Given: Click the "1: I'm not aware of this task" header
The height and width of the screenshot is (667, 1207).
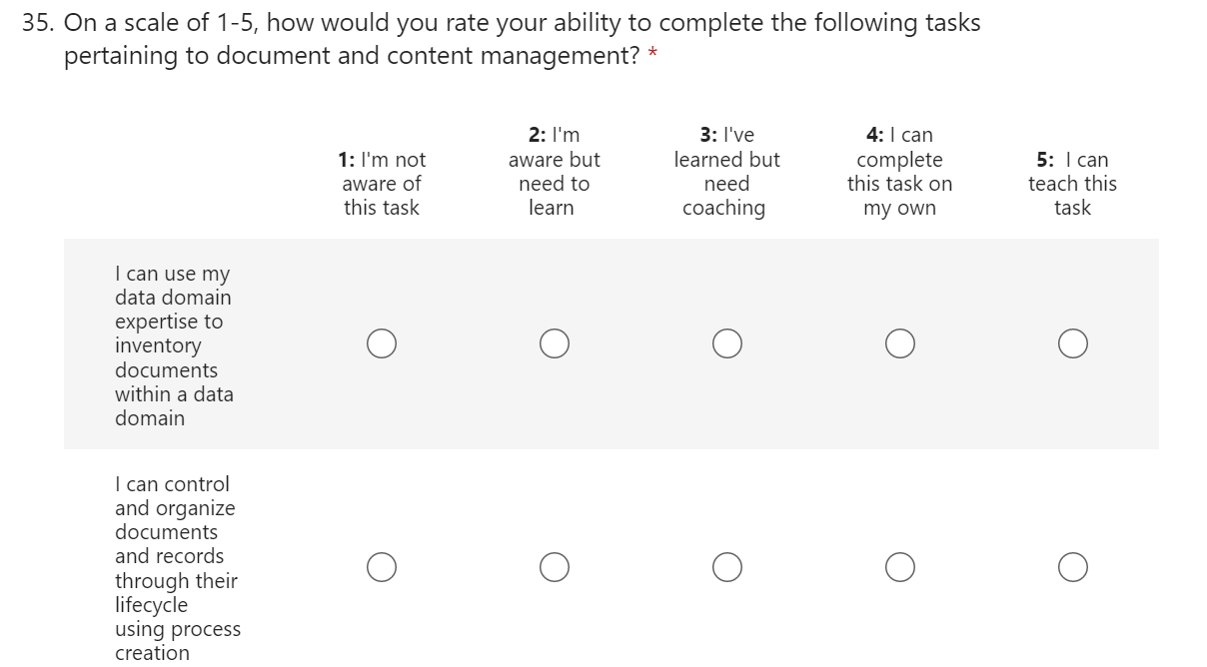Looking at the screenshot, I should [382, 184].
